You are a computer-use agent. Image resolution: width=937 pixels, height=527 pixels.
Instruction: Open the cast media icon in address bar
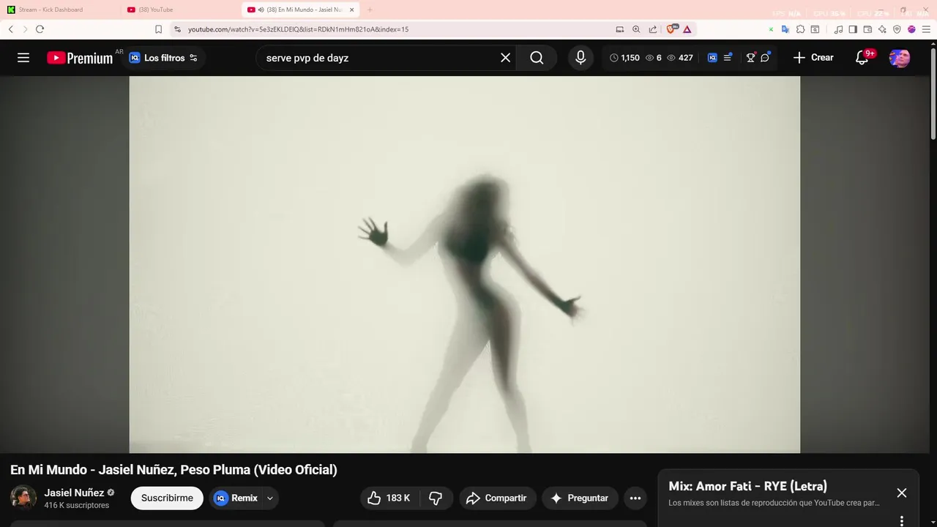click(x=620, y=29)
